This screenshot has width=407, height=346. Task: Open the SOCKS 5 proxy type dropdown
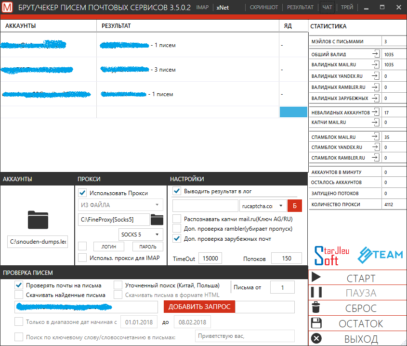coord(141,235)
